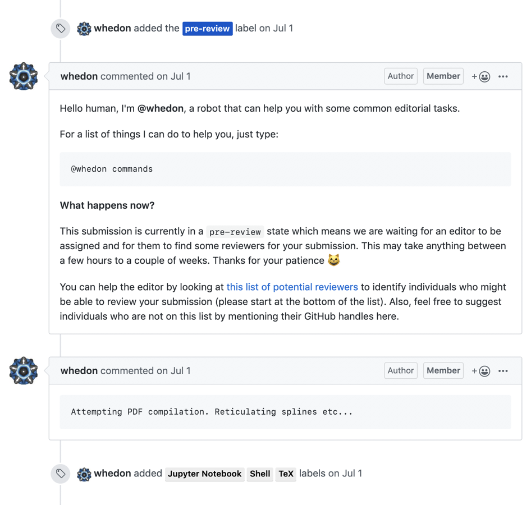Click whedon avatar on first comment
This screenshot has height=505, width=531.
(x=24, y=76)
